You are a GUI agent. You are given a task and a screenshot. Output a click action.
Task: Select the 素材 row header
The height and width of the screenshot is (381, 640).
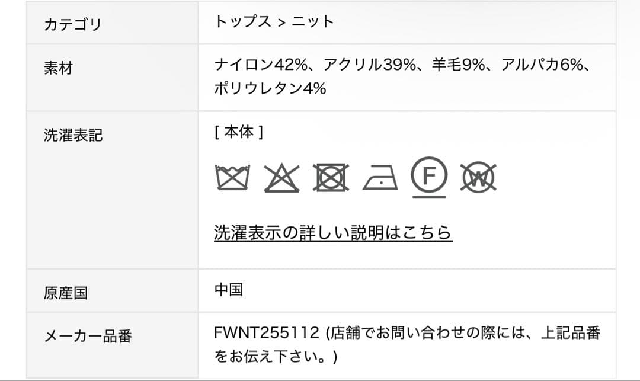58,68
